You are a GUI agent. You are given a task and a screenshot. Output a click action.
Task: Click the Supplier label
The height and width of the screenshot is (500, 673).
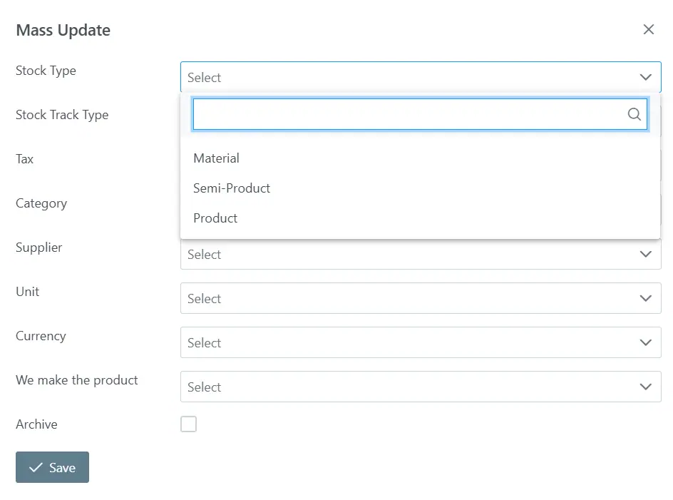point(39,248)
